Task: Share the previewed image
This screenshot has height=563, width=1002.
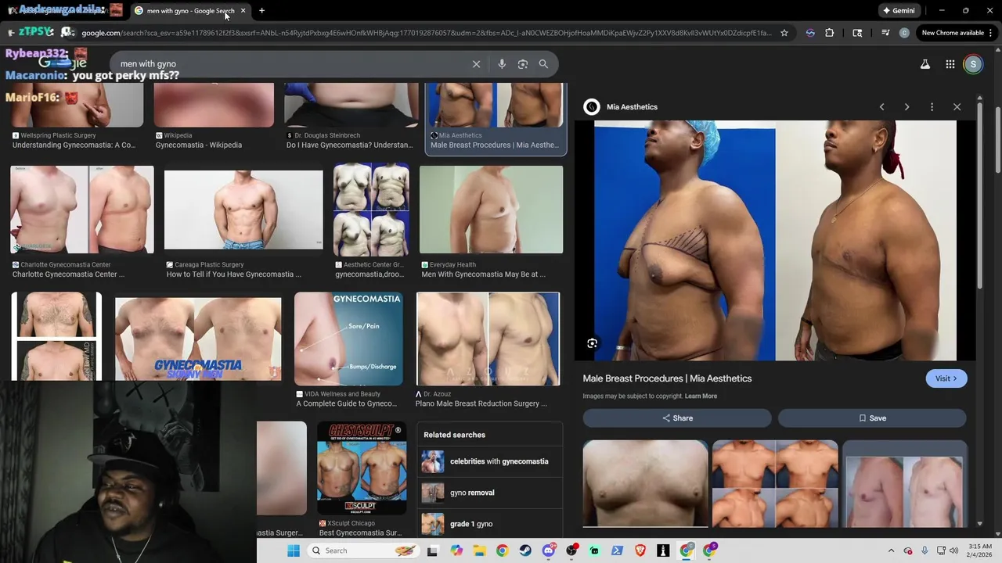Action: pos(677,418)
